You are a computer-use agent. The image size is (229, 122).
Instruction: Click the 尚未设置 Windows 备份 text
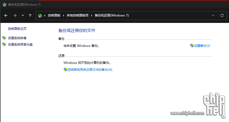[x=81, y=46]
